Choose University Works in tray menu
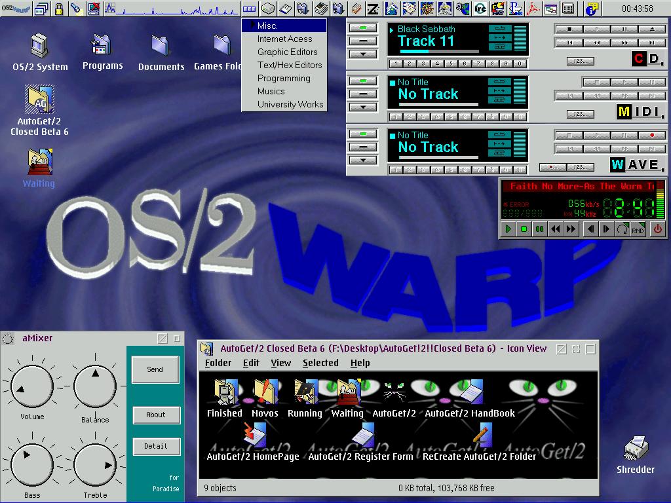Image resolution: width=671 pixels, height=503 pixels. point(284,104)
